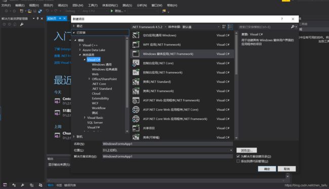Viewport: 329px width, 189px height.
Task: Collapse the 已安装 section
Action: tap(74, 32)
